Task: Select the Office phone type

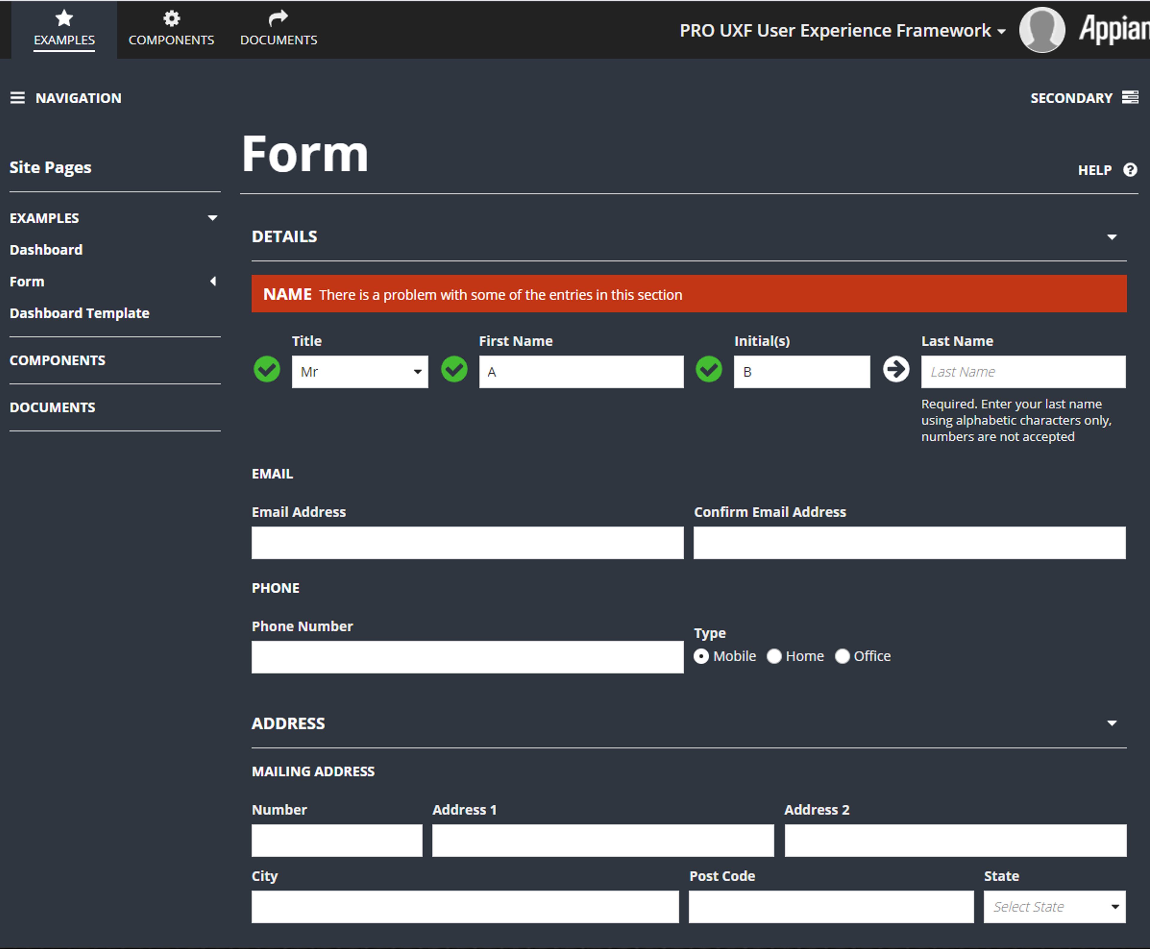Action: 842,656
